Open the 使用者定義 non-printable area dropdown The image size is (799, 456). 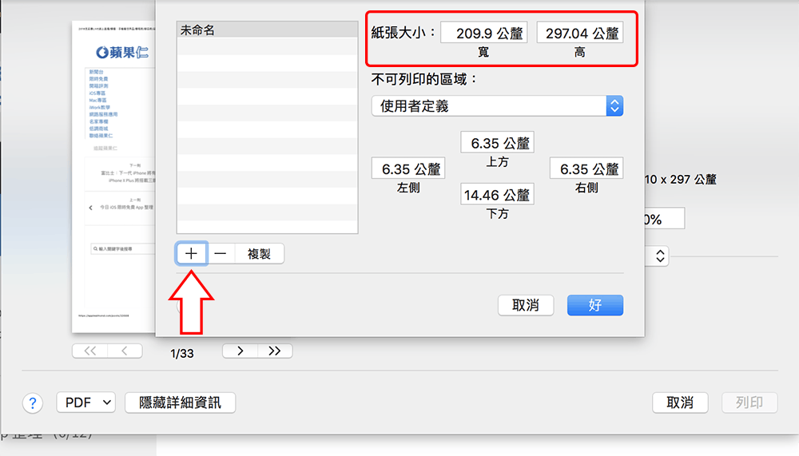(497, 106)
